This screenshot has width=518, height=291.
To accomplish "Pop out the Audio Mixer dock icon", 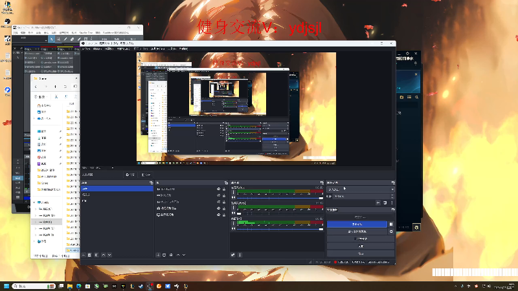I will tap(322, 183).
